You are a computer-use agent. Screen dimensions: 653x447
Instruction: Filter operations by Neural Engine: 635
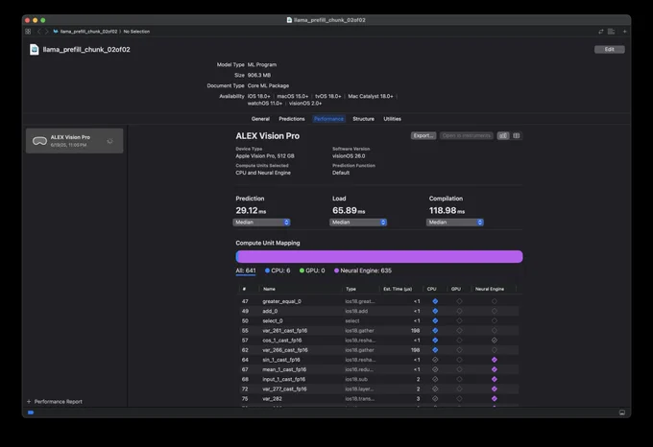tap(363, 271)
